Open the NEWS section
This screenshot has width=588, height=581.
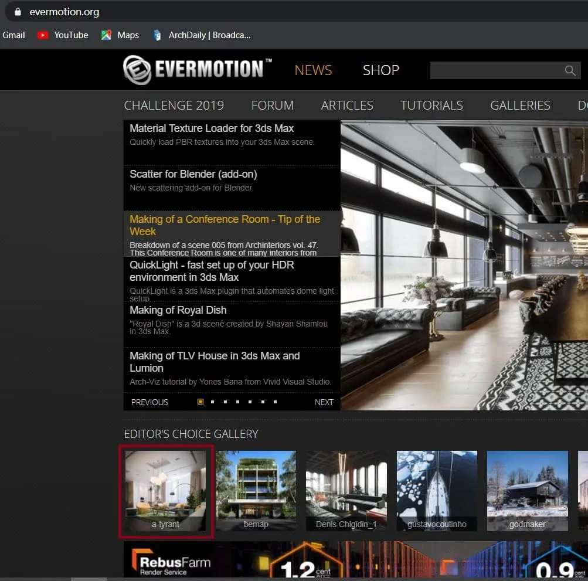pyautogui.click(x=313, y=70)
